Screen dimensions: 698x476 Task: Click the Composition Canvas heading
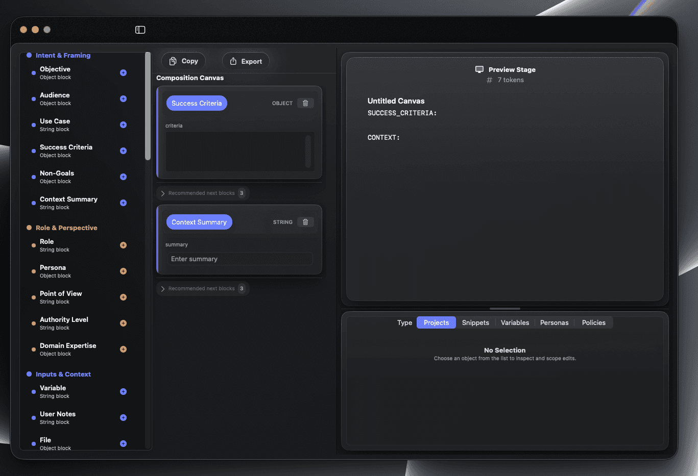pos(190,78)
